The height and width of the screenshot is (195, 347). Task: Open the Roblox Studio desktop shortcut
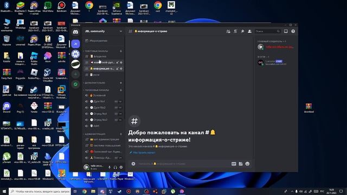tap(34, 58)
